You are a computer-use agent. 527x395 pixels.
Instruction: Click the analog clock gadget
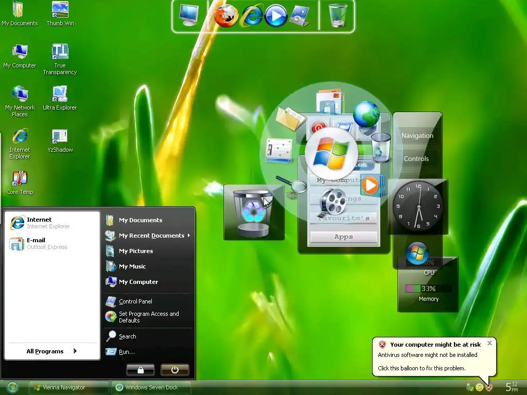pyautogui.click(x=418, y=206)
